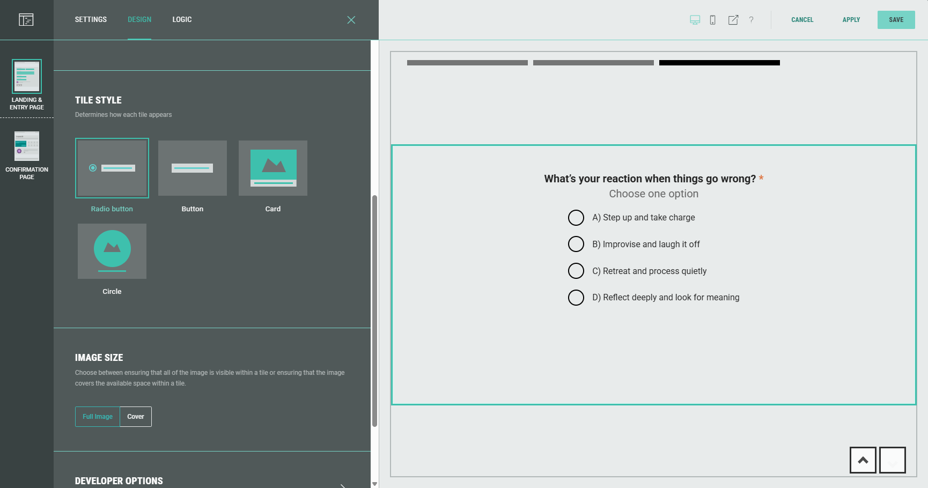Switch to desktop preview mode
The image size is (928, 488).
click(x=695, y=20)
